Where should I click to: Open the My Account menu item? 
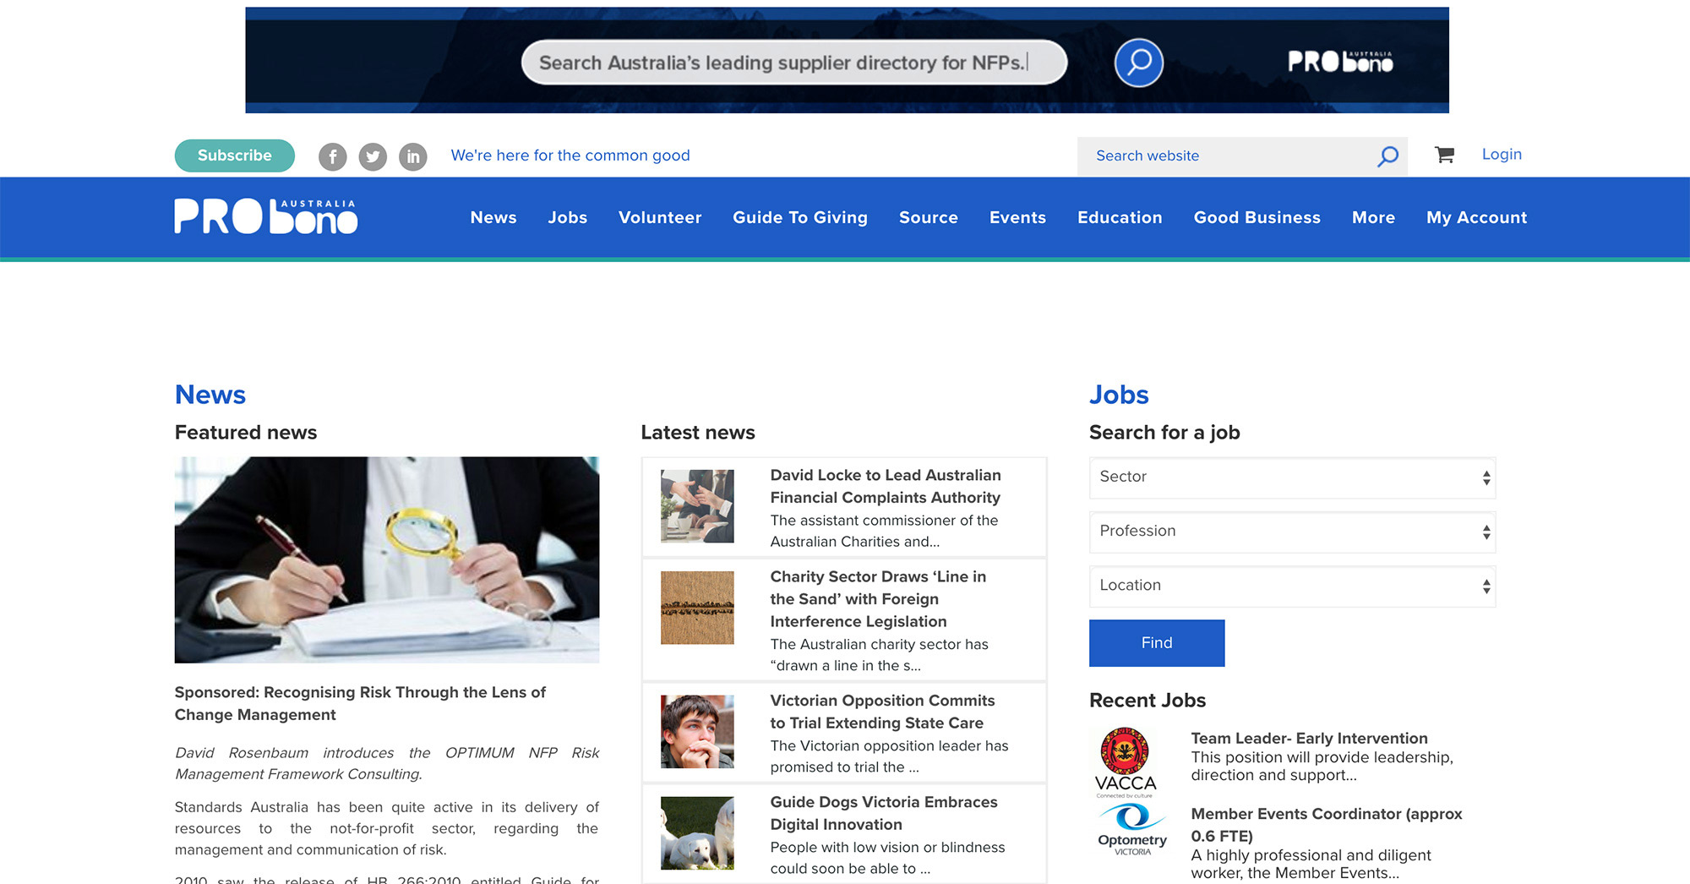1476,217
